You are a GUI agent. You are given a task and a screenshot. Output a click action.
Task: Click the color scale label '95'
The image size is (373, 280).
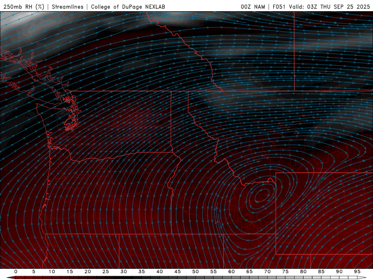click(x=357, y=272)
